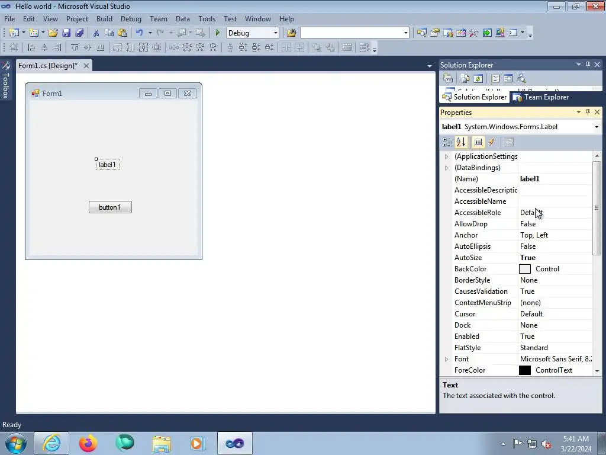Save the current file with floppy icon
Image resolution: width=606 pixels, height=455 pixels.
[x=66, y=33]
